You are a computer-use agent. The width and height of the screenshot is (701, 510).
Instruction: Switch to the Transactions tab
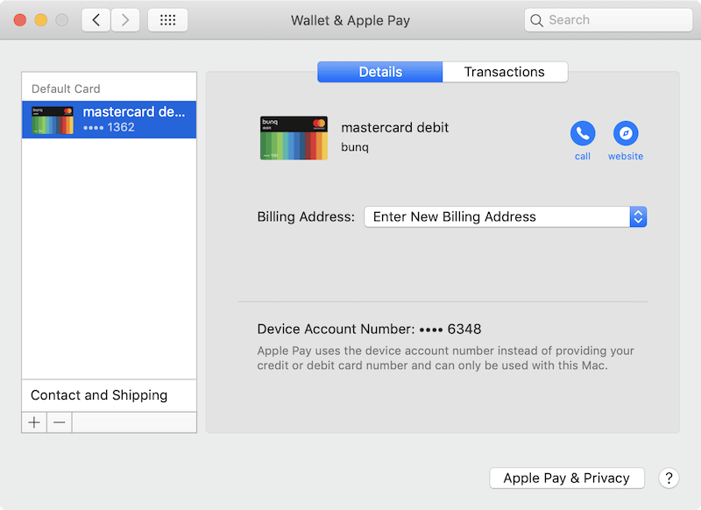click(505, 72)
